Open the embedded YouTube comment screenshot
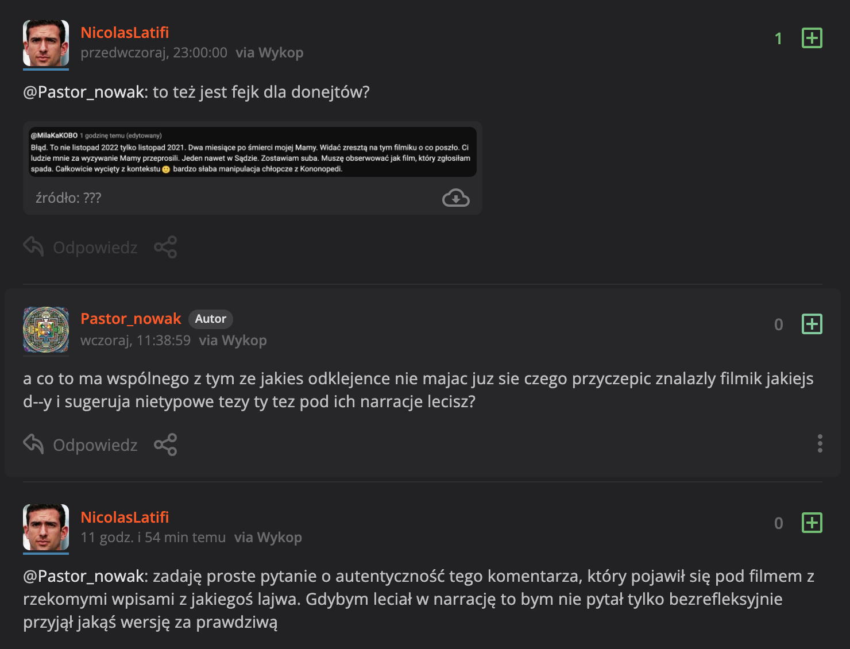The width and height of the screenshot is (850, 649). coord(252,152)
